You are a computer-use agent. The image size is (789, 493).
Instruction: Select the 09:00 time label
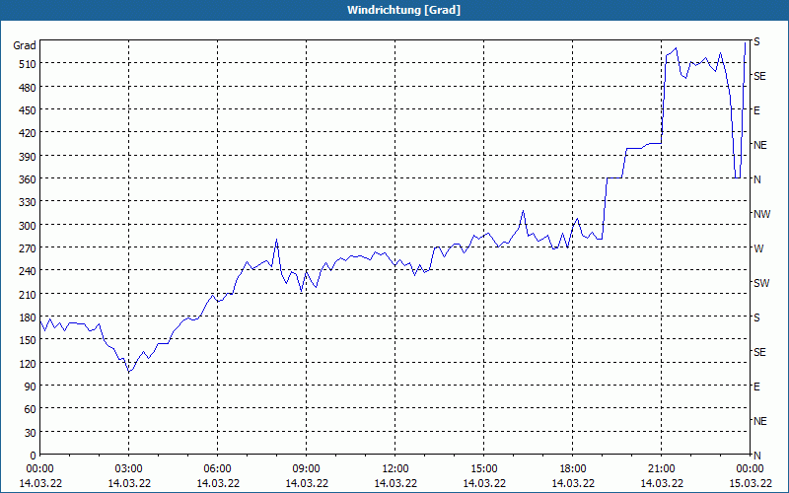click(x=307, y=469)
